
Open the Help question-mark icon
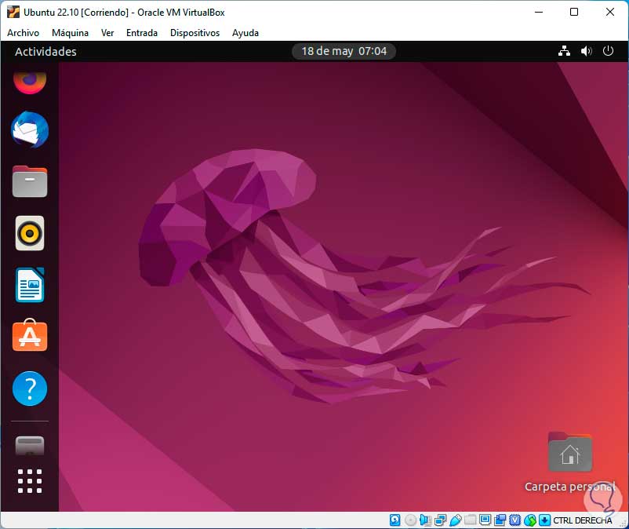tap(30, 389)
